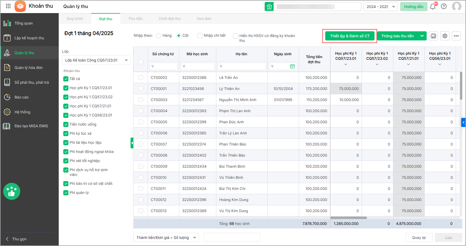This screenshot has height=246, width=466.
Task: Click the Khoản thu app logo
Action: 20,6
